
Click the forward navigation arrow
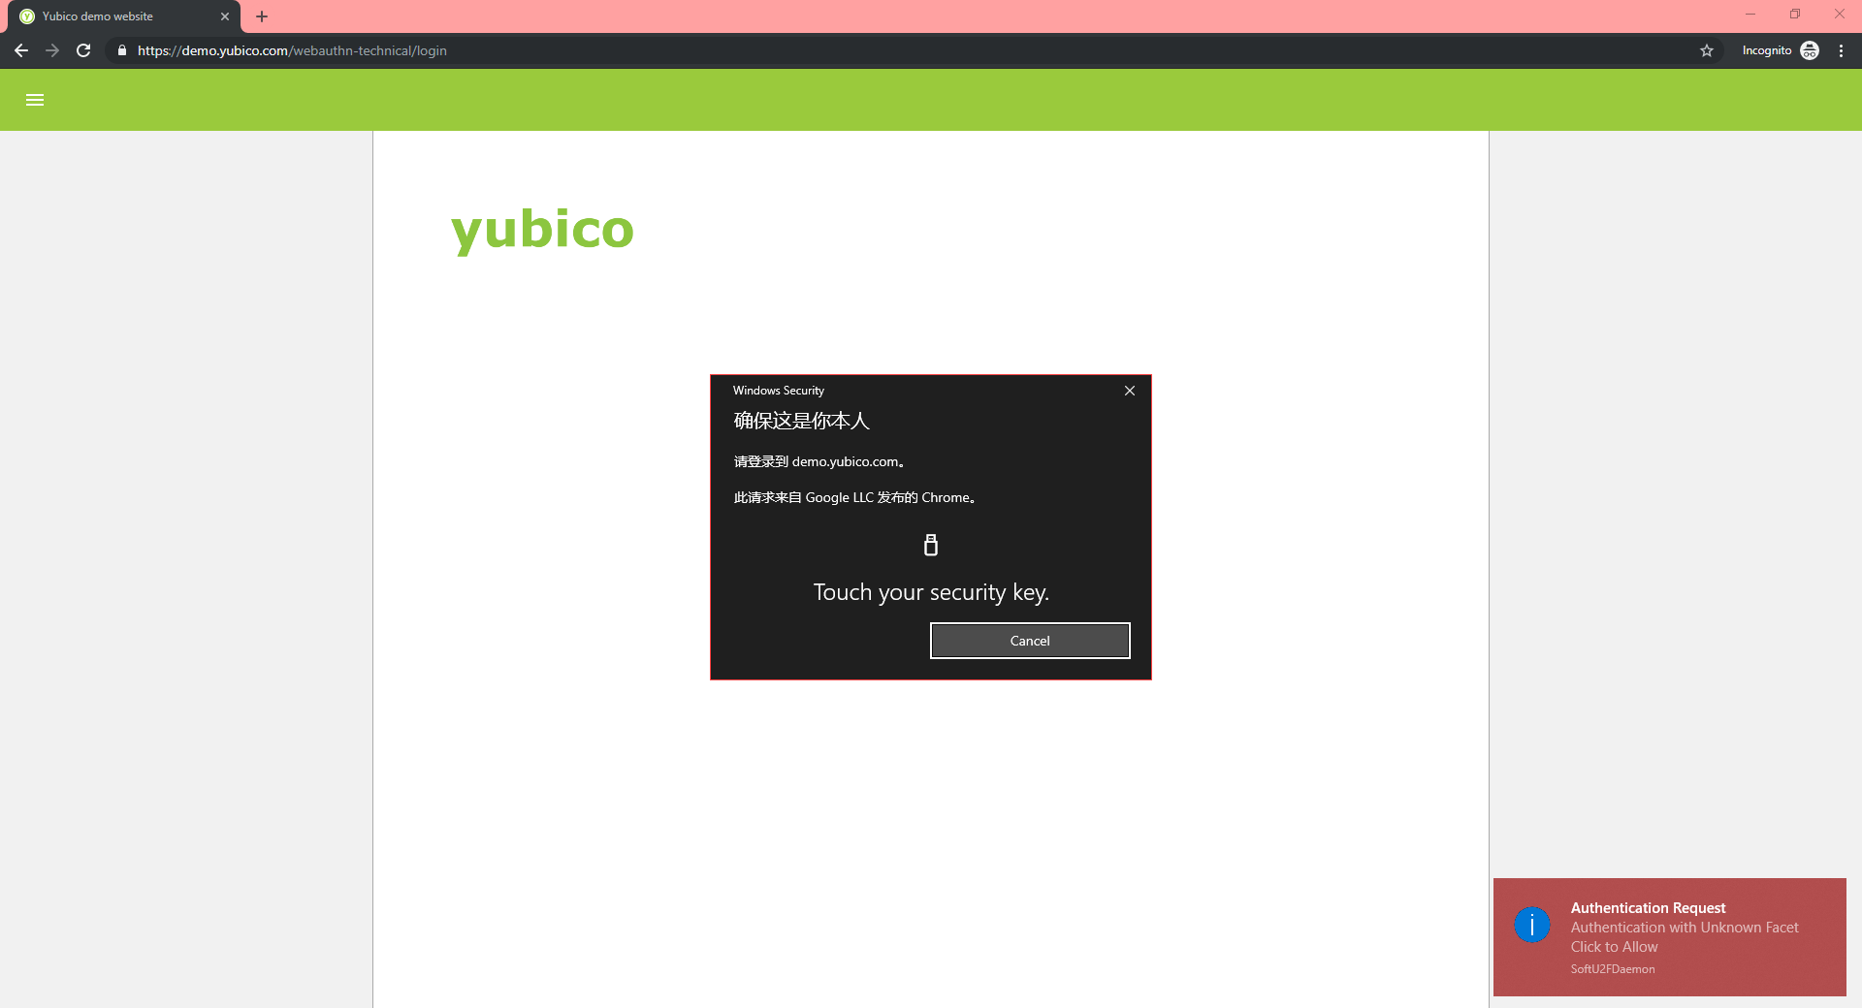coord(52,50)
